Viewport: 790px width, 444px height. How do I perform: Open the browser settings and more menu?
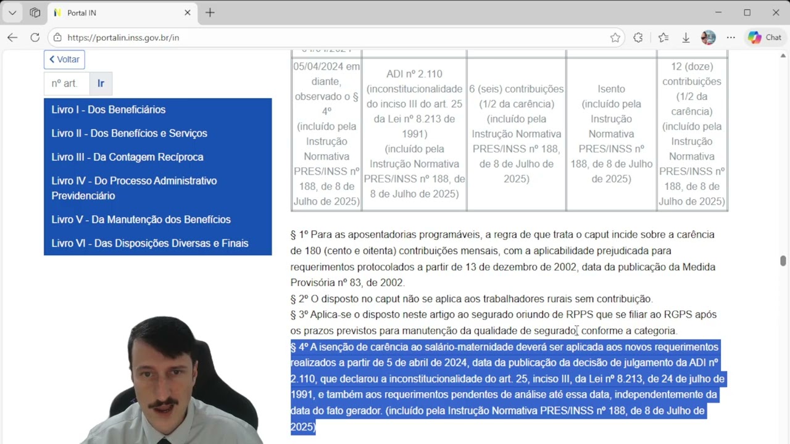point(731,38)
